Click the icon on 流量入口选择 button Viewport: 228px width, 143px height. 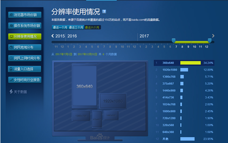[x=11, y=69]
